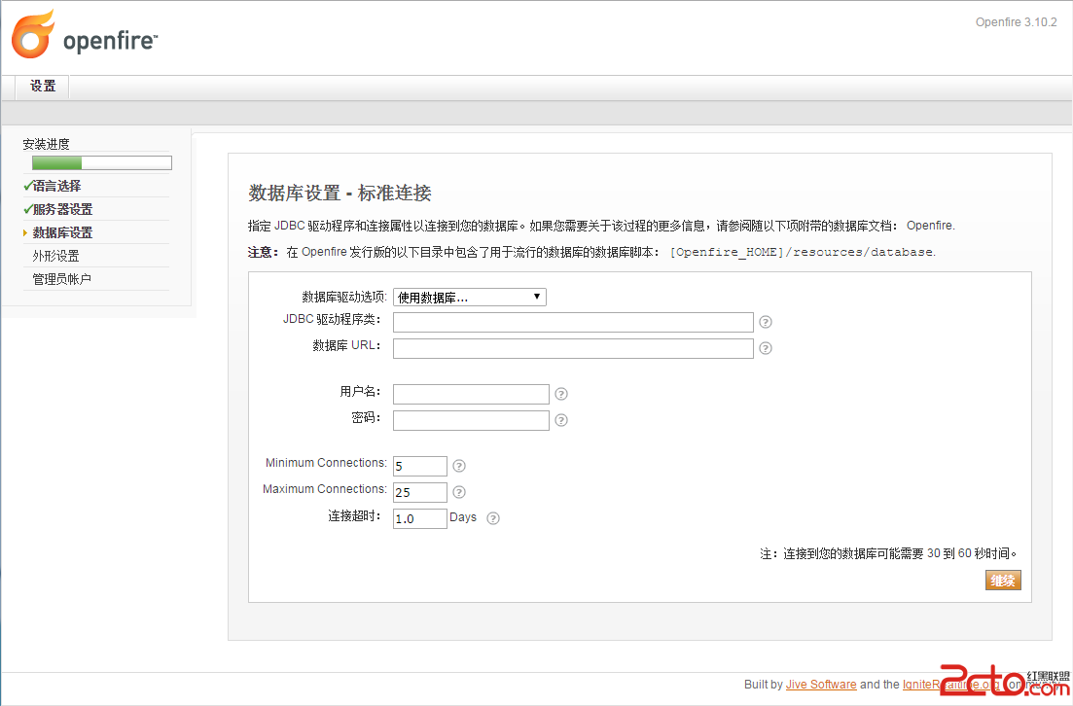1073x706 pixels.
Task: Open the Jive Software link
Action: click(820, 684)
